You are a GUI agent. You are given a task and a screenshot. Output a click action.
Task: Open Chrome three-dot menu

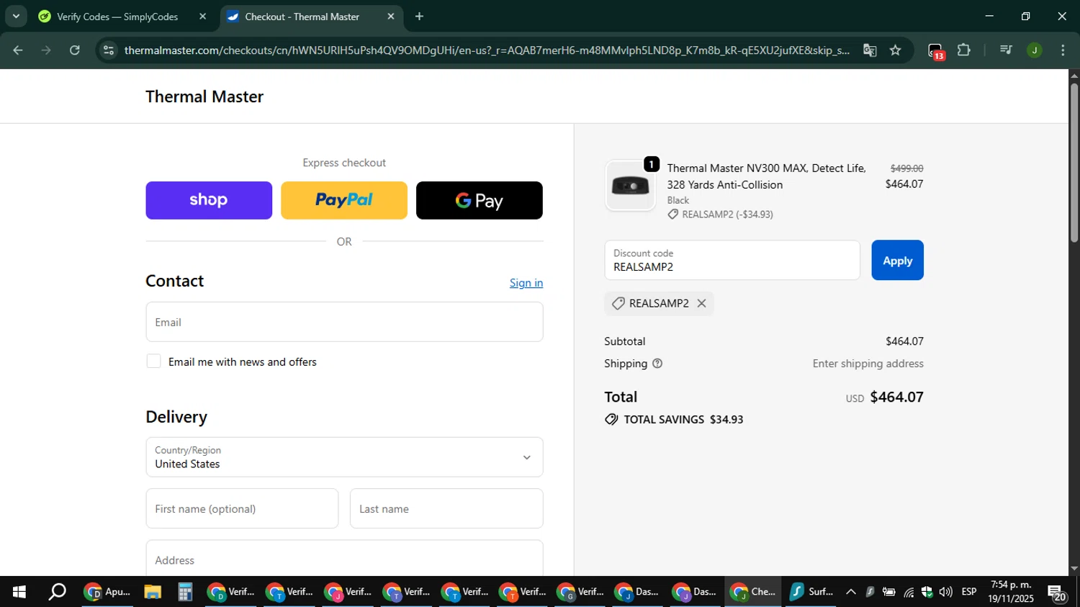click(x=1063, y=50)
